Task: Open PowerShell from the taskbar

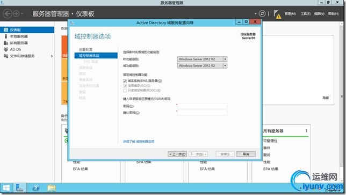Action: pos(36,188)
